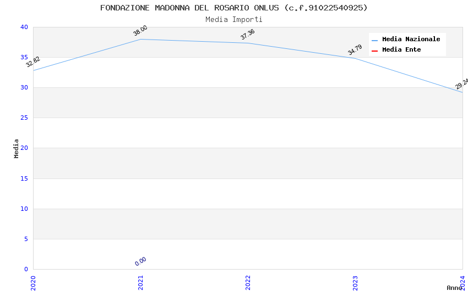Click the blue Media Nazionale legend swatch
The width and height of the screenshot is (468, 302).
(374, 40)
